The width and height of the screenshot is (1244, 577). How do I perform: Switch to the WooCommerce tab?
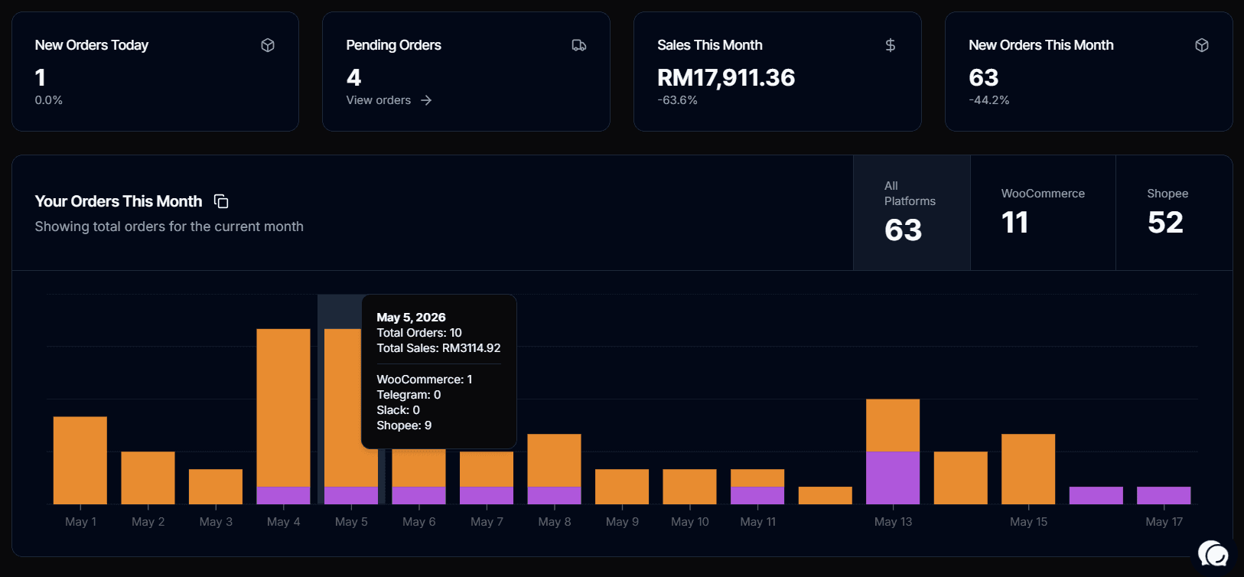[x=1043, y=213]
